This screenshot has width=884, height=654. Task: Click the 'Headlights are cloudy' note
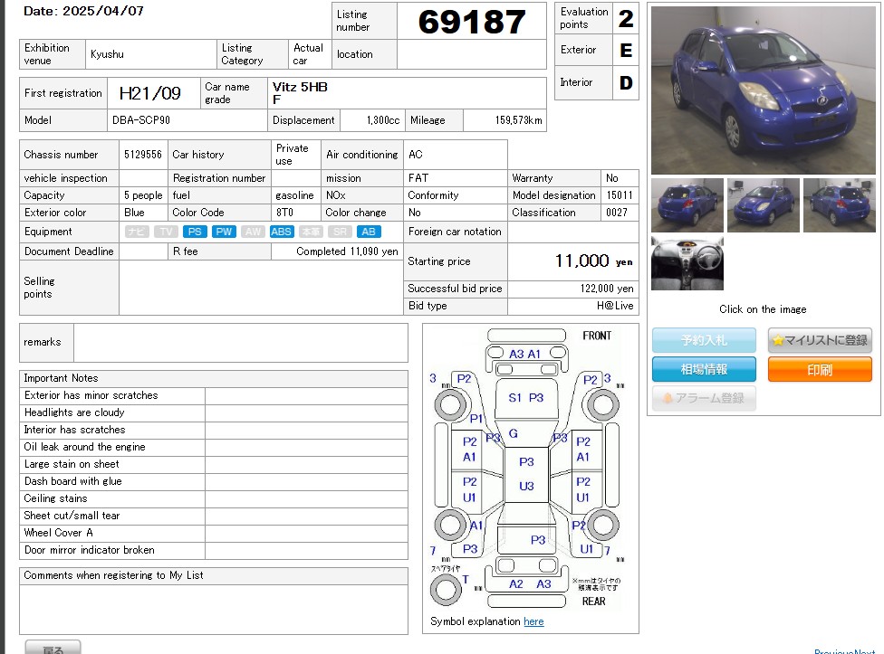74,412
